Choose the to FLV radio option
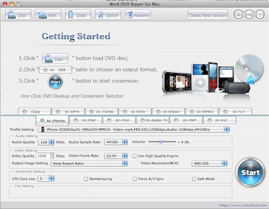269x209 pixels. [x=225, y=112]
